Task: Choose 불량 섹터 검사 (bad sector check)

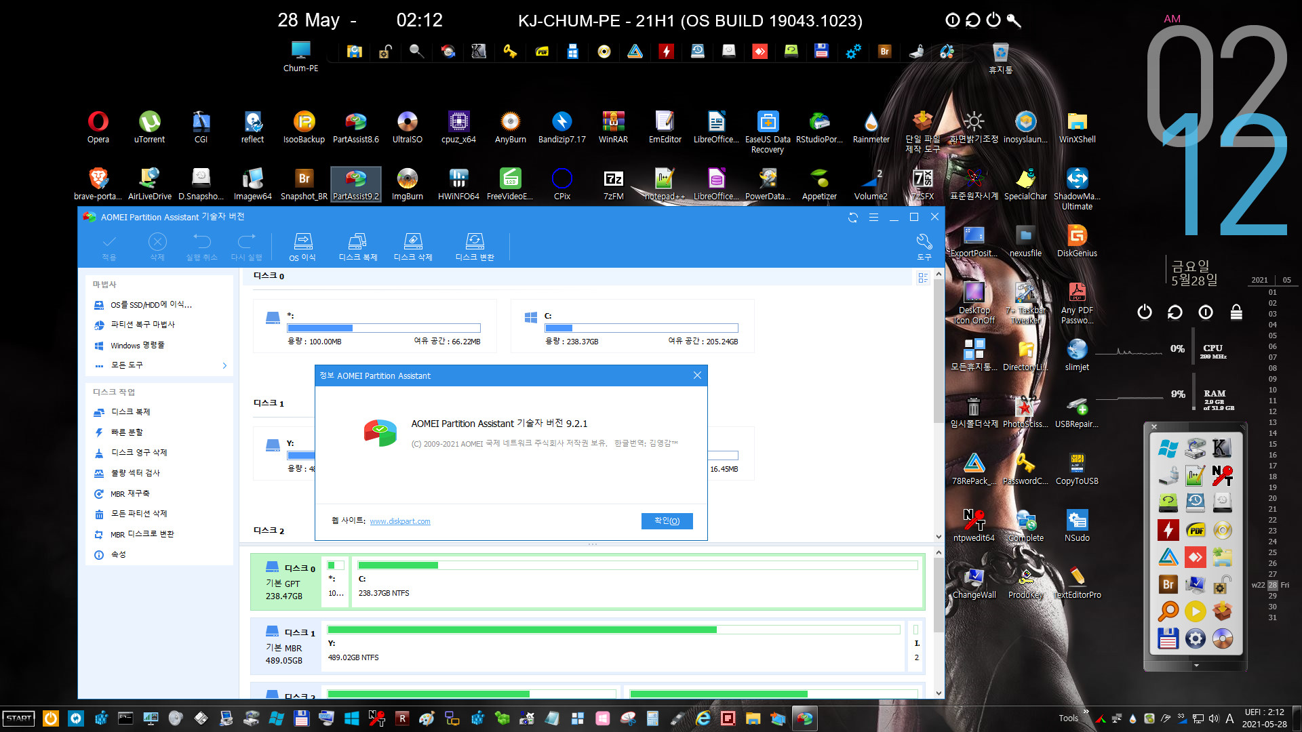Action: click(x=135, y=473)
